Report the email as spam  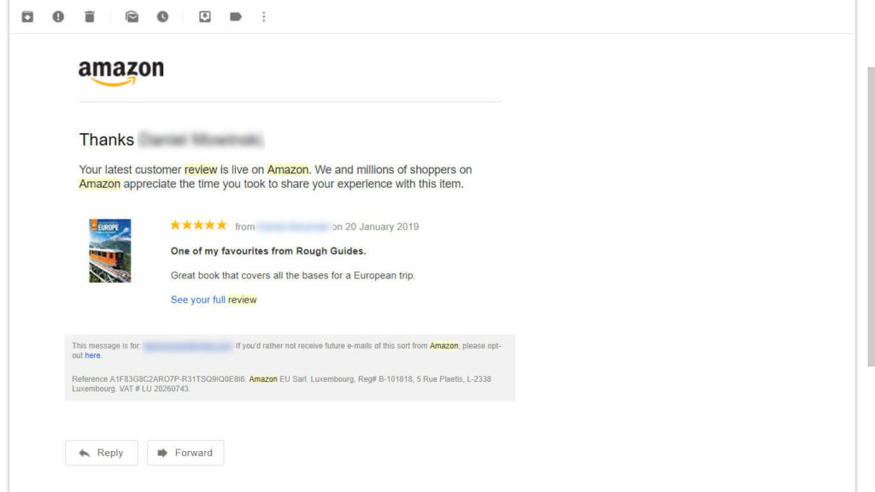(58, 17)
